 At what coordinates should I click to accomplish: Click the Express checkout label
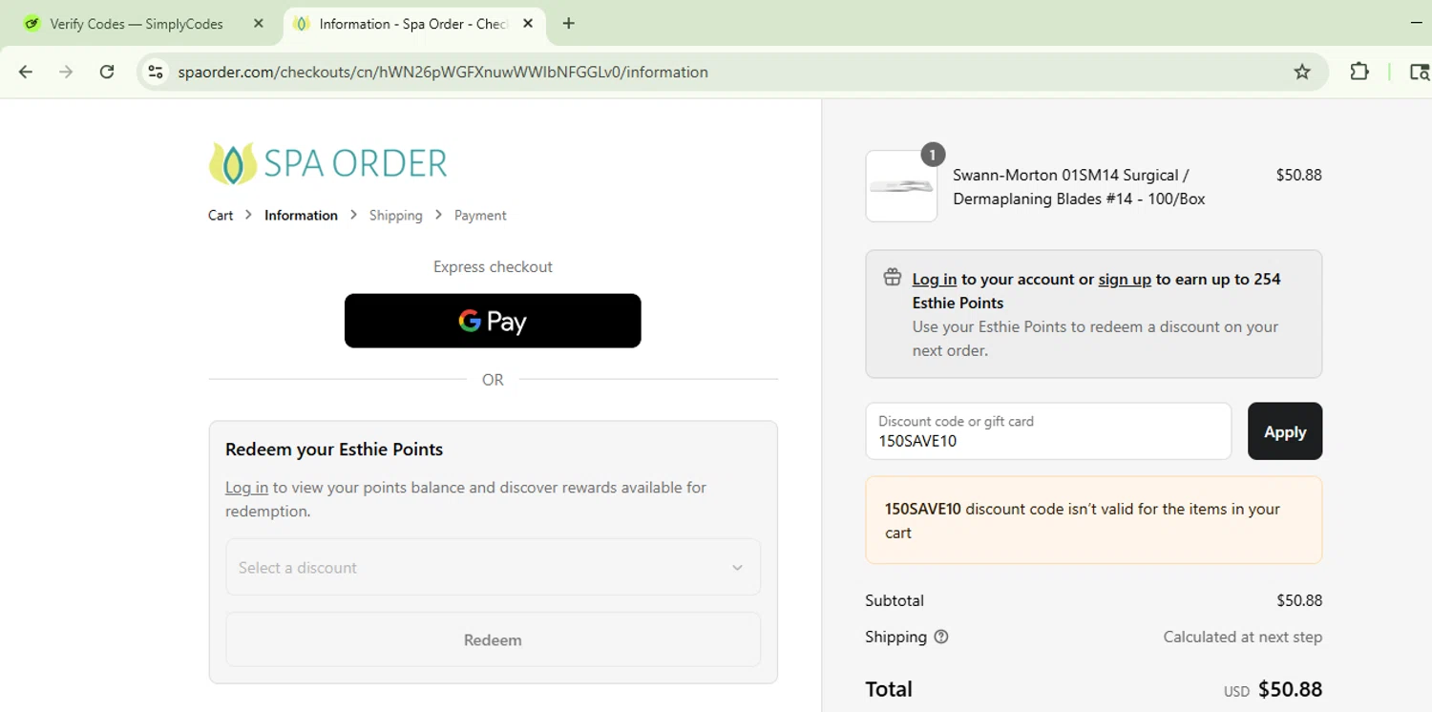(493, 266)
